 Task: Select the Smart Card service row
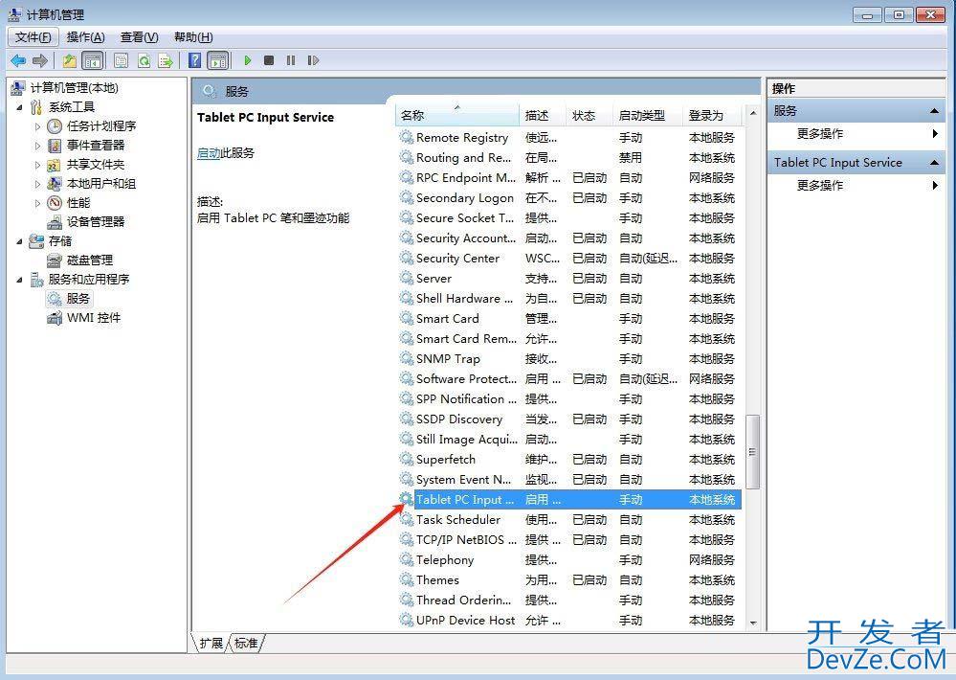[x=569, y=319]
